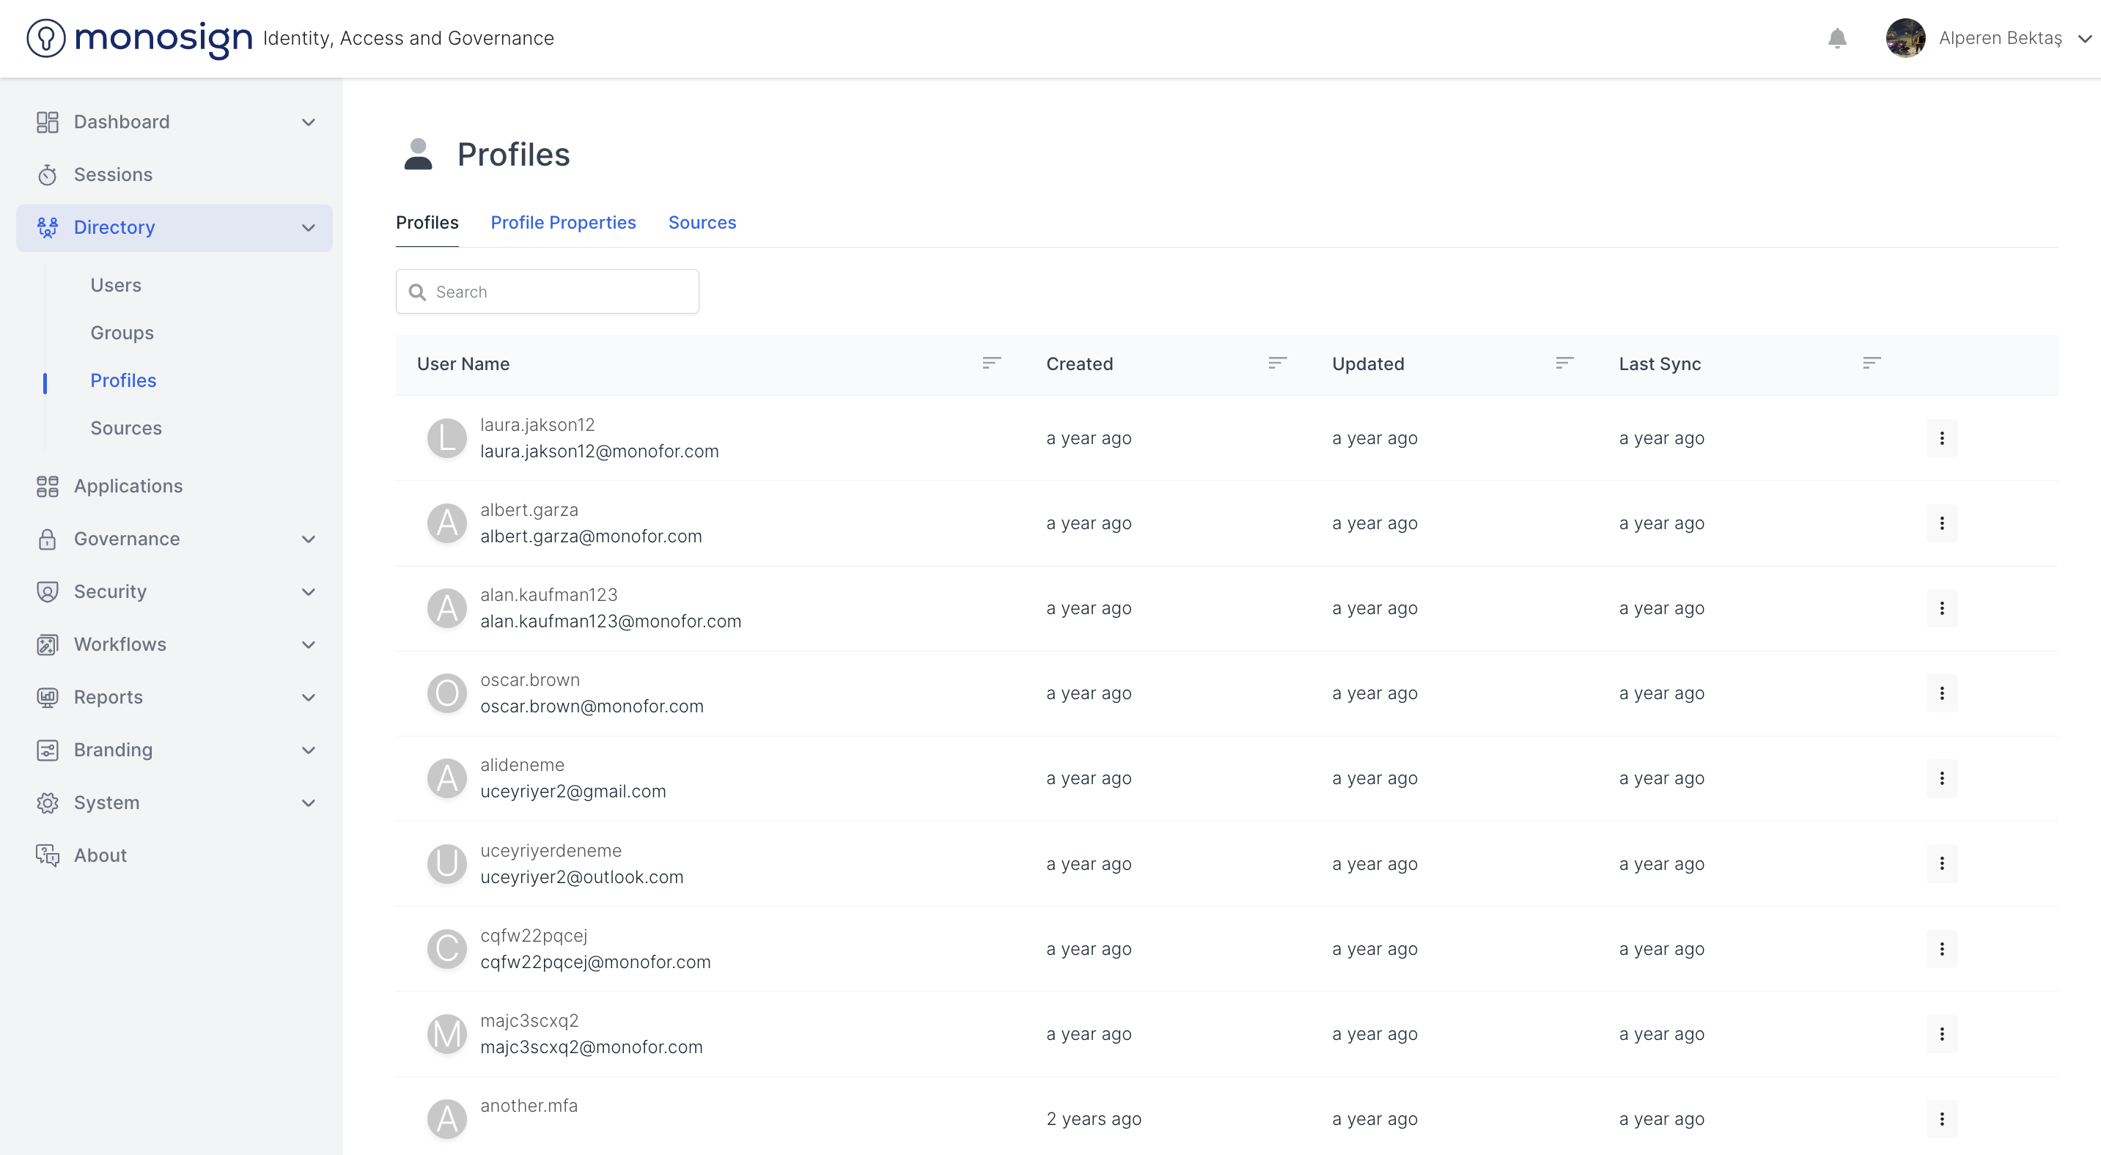Screen dimensions: 2101x1155
Task: Collapse the Directory section chevron
Action: (x=309, y=228)
